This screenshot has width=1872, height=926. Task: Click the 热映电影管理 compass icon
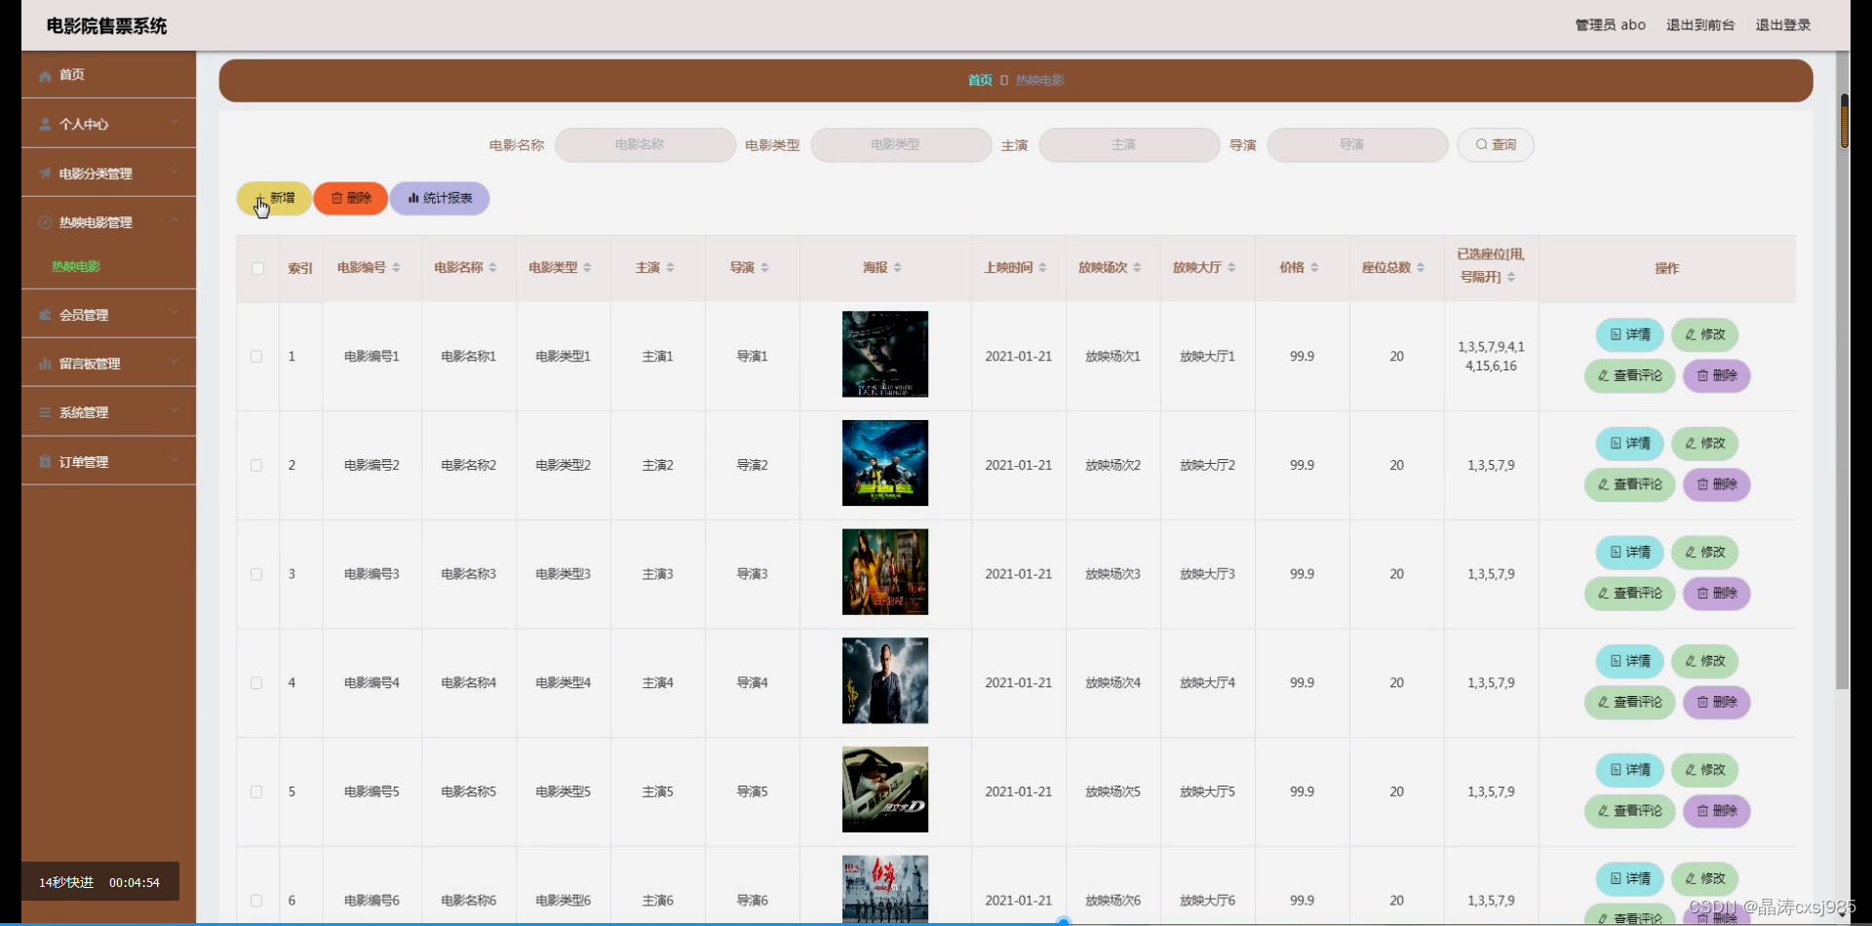click(45, 221)
